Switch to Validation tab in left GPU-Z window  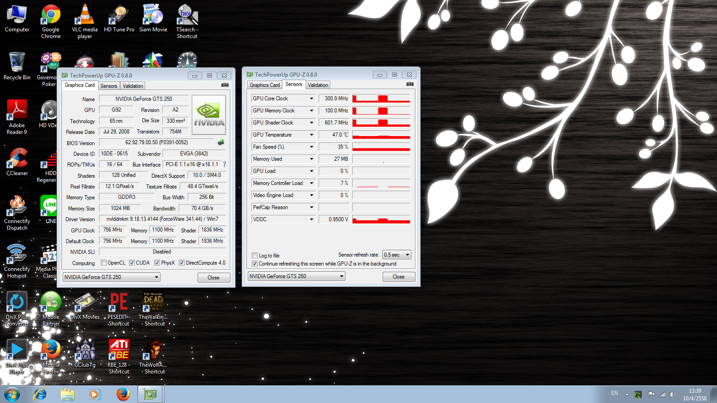pos(133,86)
